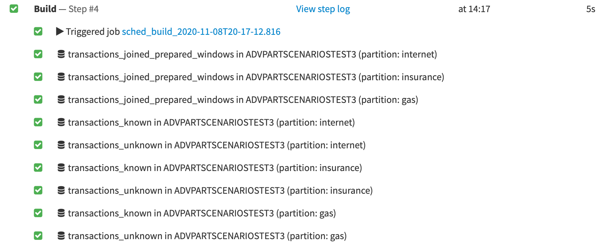Click green success check beside Build Step #4
The height and width of the screenshot is (252, 606).
(x=14, y=9)
